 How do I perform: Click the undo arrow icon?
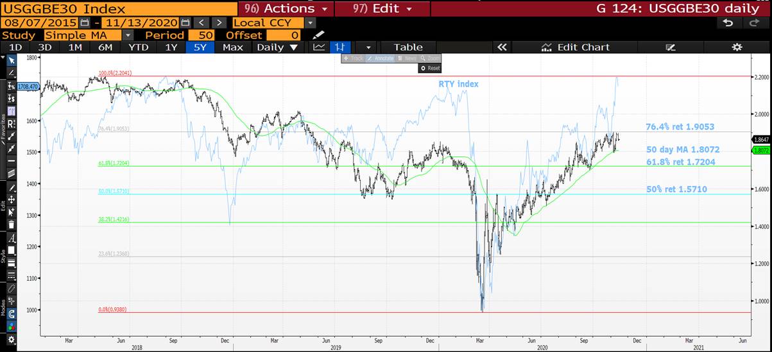(x=728, y=22)
